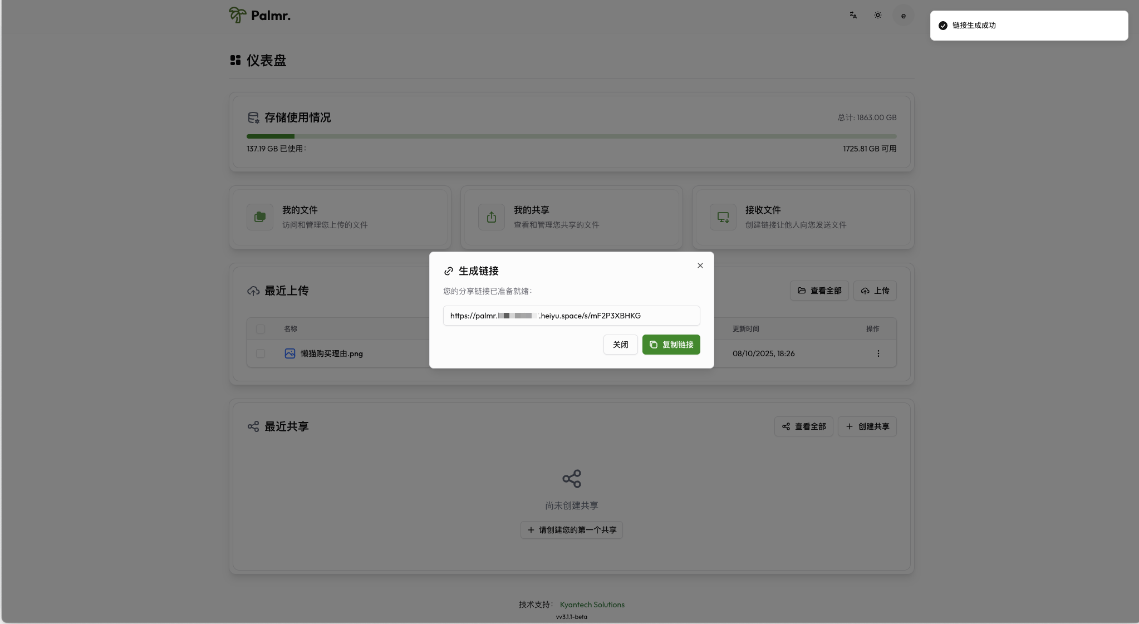Screen dimensions: 1139x624
Task: Tick the select-all checkbox in 名称 header
Action: [261, 329]
